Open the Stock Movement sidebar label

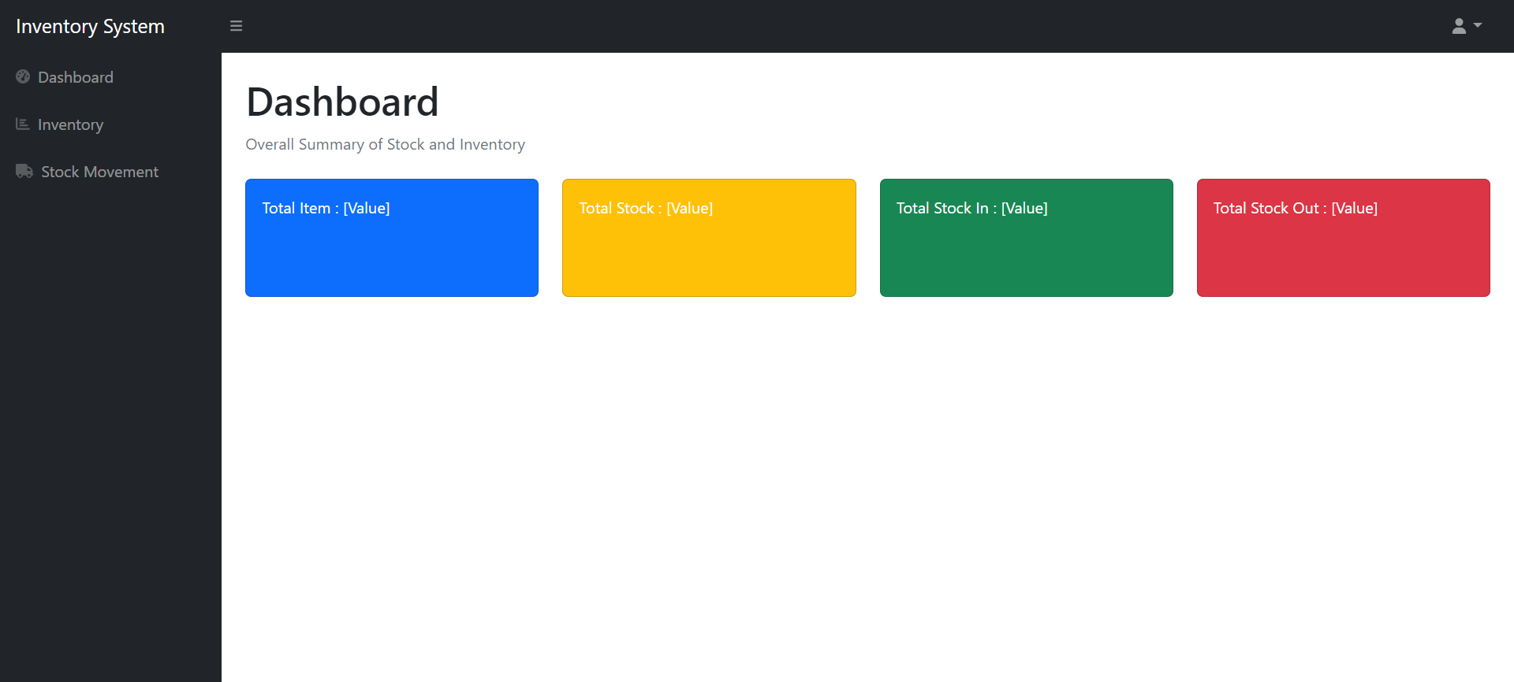99,172
